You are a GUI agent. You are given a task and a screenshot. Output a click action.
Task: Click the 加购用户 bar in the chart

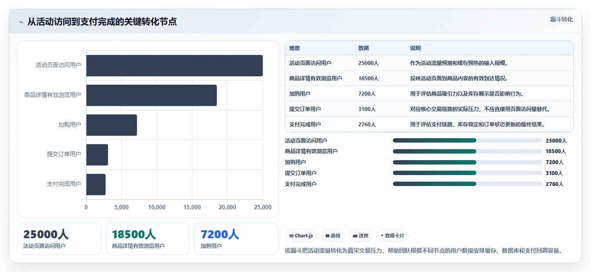[112, 125]
